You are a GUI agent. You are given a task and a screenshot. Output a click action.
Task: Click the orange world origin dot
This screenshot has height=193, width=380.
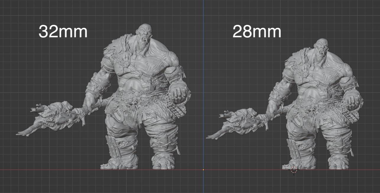(x=203, y=170)
